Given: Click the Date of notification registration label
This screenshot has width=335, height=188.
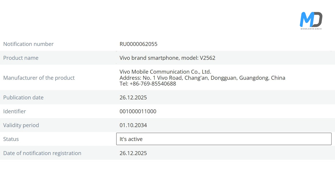Looking at the screenshot, I should pos(42,153).
